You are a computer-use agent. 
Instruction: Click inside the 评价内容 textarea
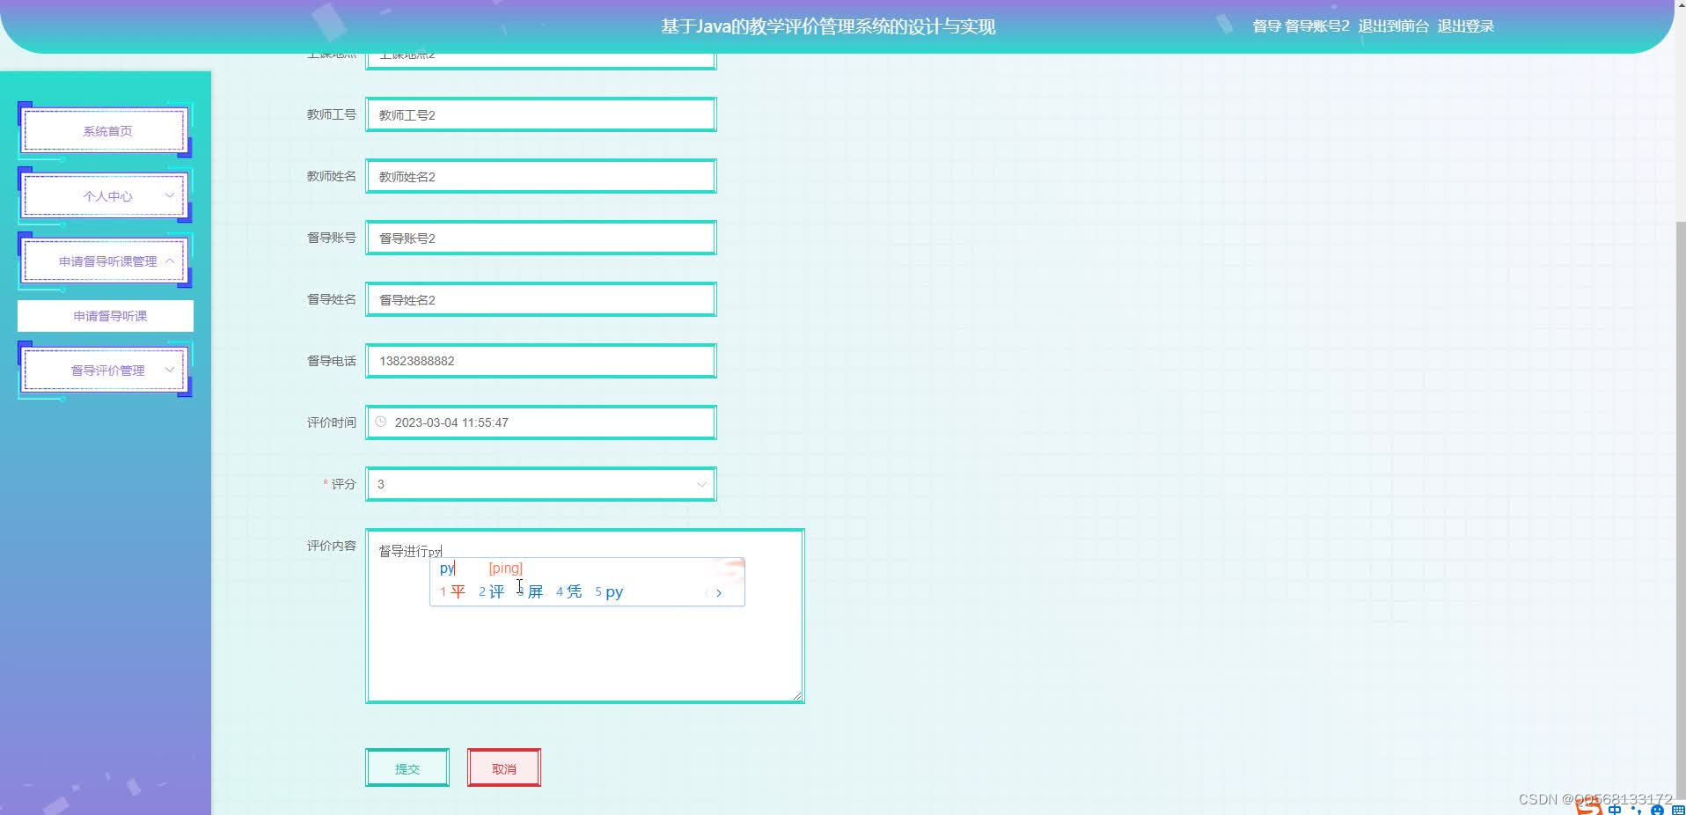click(x=585, y=616)
